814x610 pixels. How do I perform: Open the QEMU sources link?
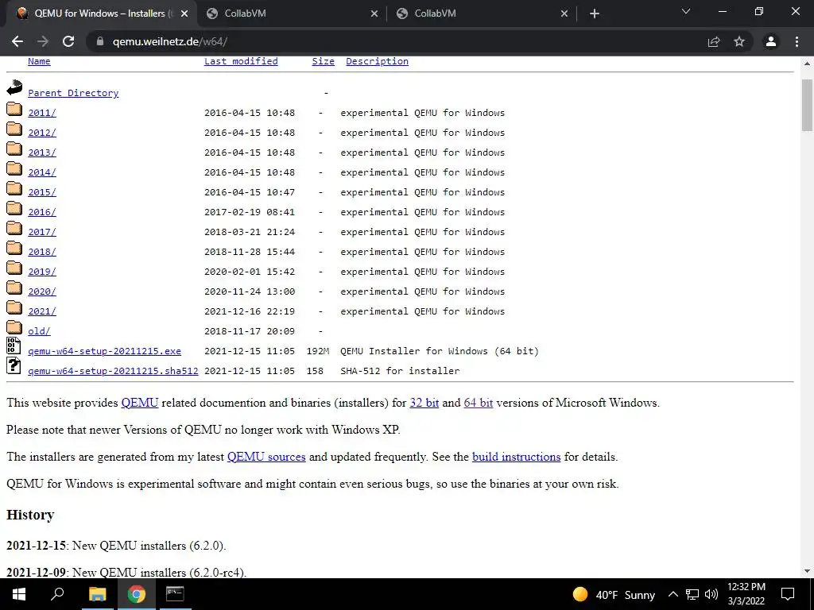266,457
